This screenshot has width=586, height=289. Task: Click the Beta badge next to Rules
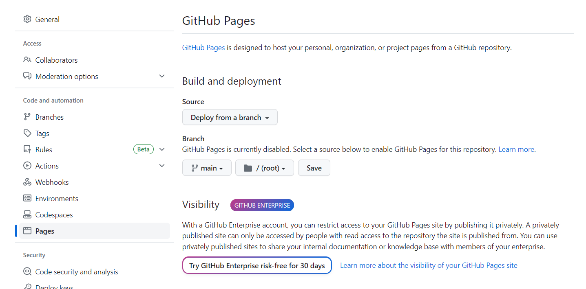pos(143,149)
